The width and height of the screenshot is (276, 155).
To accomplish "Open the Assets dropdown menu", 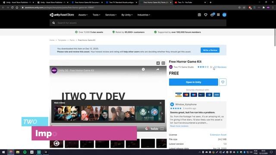I will tap(83, 15).
